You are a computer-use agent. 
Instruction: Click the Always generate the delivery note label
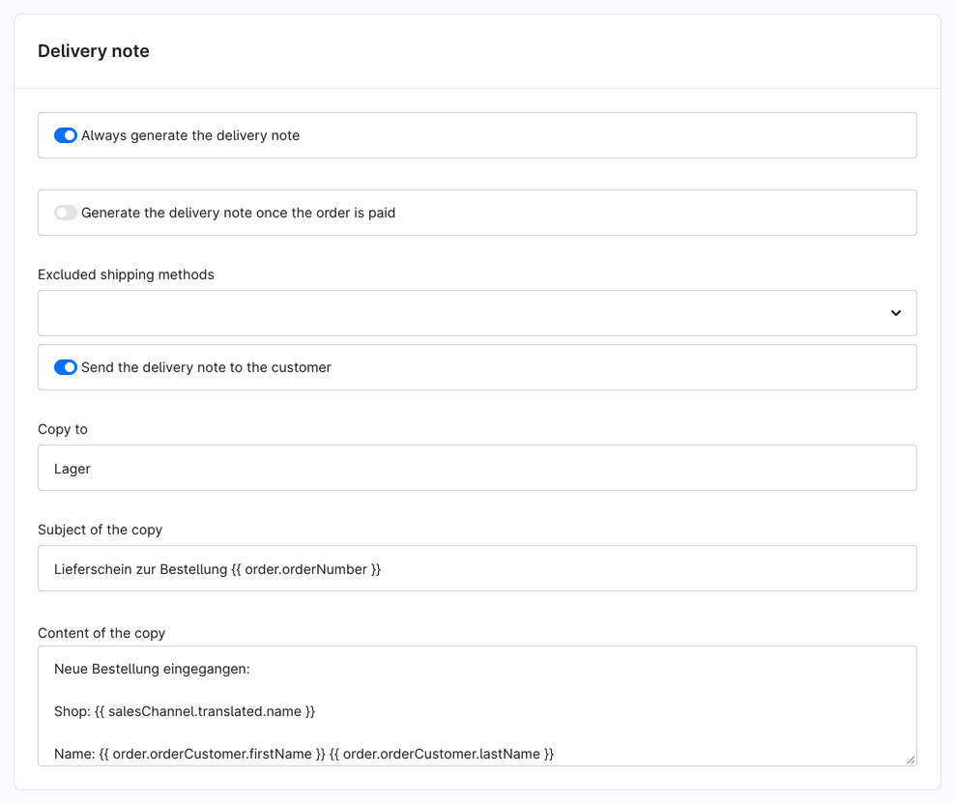pyautogui.click(x=190, y=135)
